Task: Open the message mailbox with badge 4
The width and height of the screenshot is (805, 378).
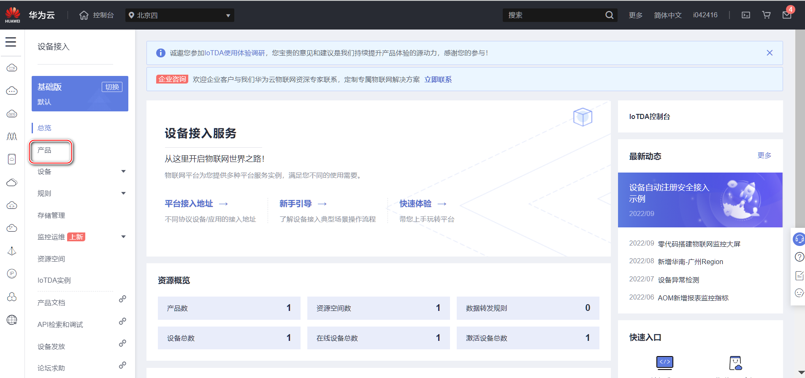Action: [x=787, y=15]
